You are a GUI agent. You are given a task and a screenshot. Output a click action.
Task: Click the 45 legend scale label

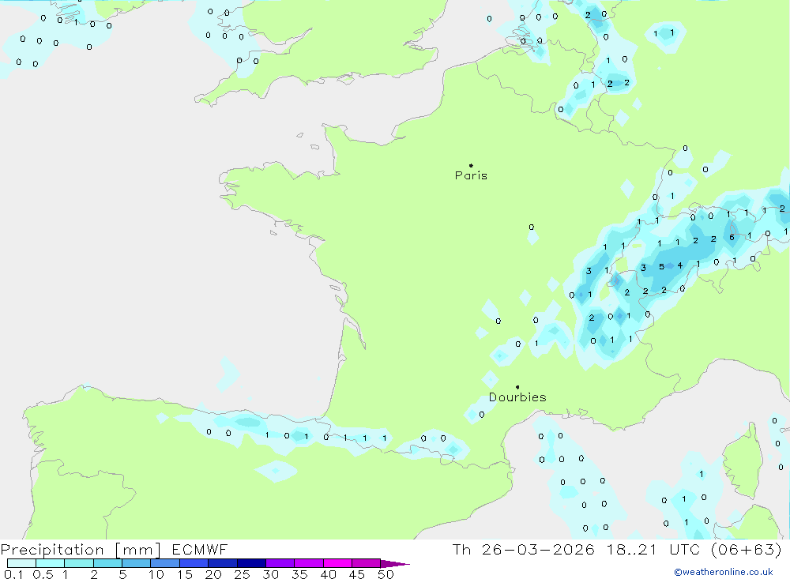click(357, 574)
